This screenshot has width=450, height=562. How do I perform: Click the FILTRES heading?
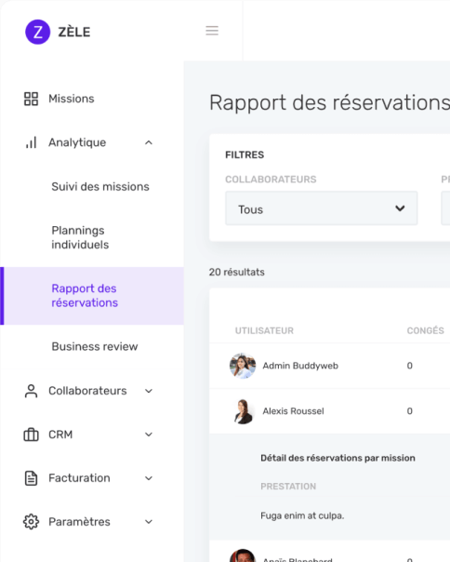point(245,154)
